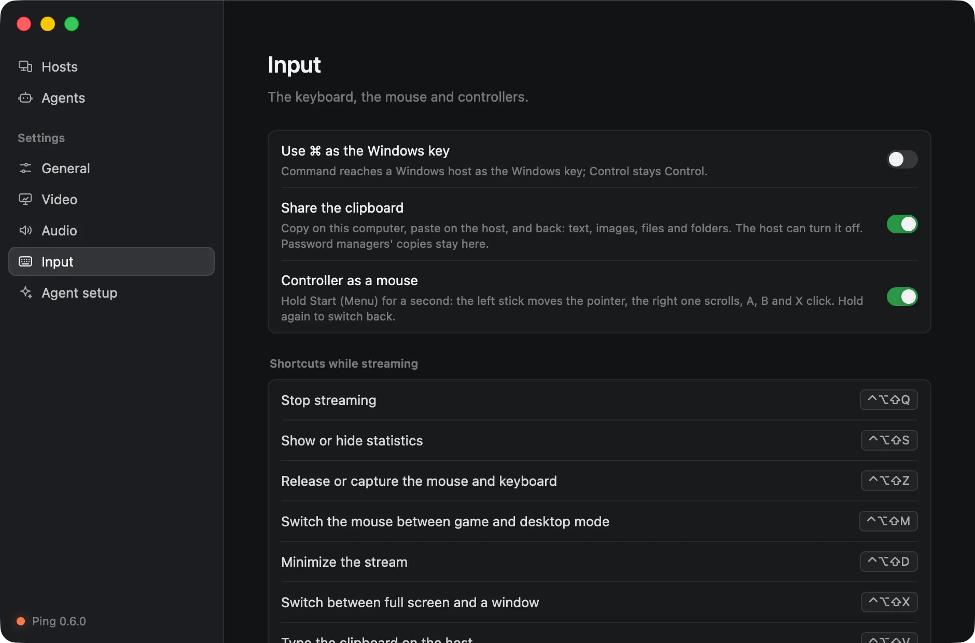Change the Stop streaming shortcut ⌃⌥⇧Q
The height and width of the screenshot is (643, 975).
888,400
